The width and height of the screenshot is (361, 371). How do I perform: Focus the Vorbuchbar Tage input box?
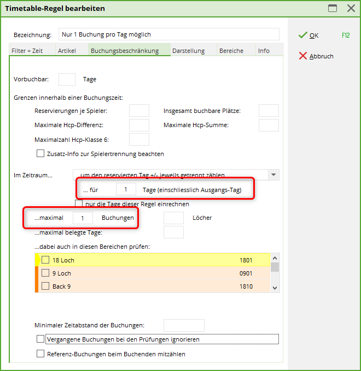(67, 79)
